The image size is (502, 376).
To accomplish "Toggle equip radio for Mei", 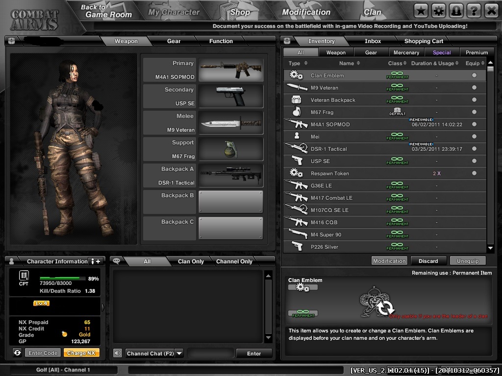I will click(474, 137).
